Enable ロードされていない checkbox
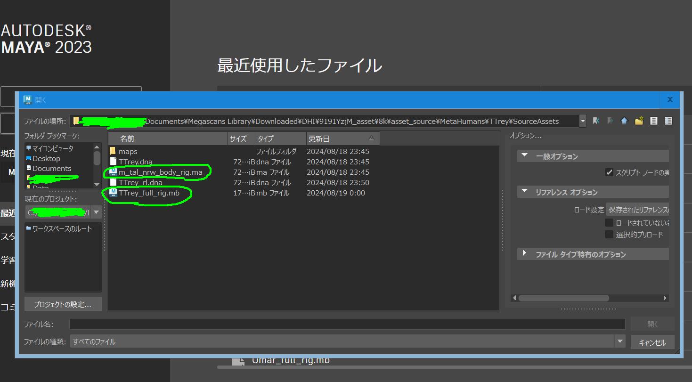This screenshot has height=382, width=692. 609,223
